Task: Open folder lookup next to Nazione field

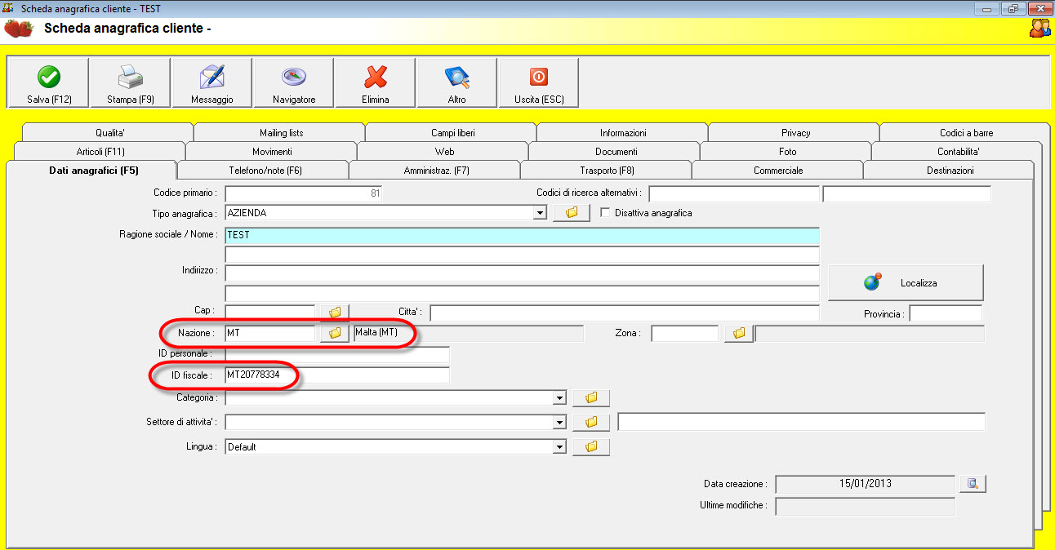Action: [334, 333]
